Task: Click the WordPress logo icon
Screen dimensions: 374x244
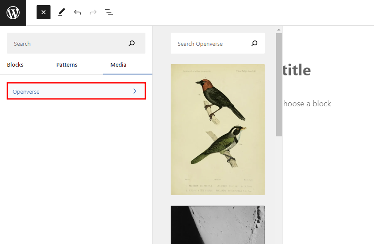Action: click(x=13, y=13)
